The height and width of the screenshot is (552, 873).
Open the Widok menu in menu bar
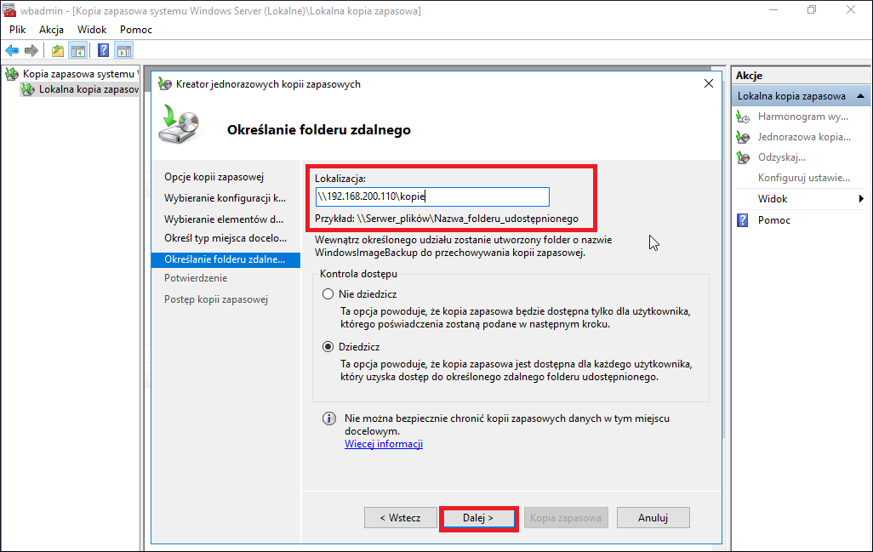pyautogui.click(x=92, y=30)
